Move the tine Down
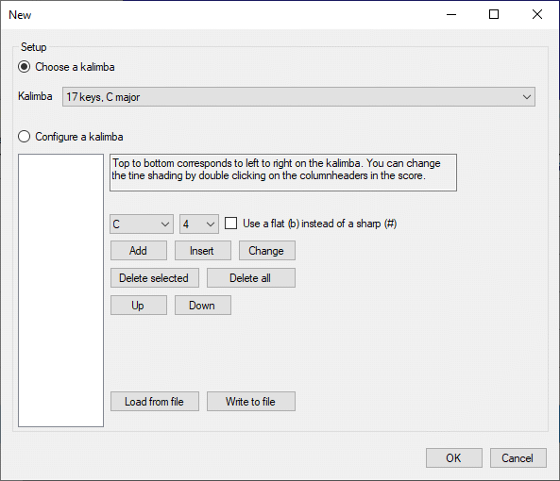 coord(203,306)
